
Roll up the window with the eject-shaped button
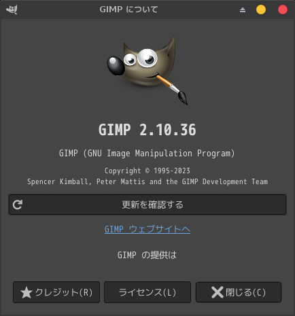pos(243,10)
